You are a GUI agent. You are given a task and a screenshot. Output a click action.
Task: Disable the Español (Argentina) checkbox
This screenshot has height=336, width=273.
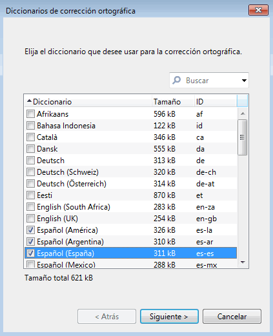(30, 242)
